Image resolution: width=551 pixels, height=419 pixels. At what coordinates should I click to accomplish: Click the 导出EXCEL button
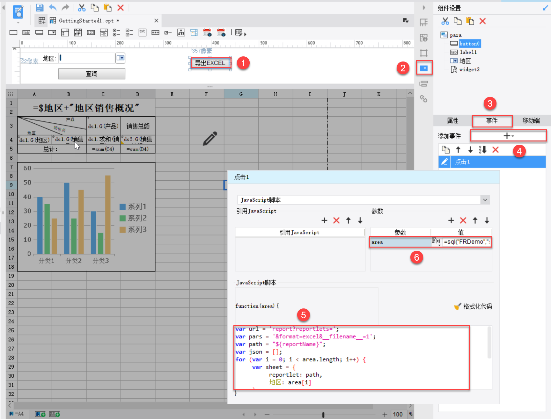pos(210,63)
